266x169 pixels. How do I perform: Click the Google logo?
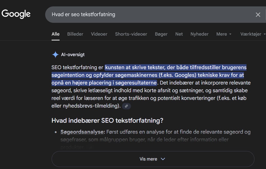[16, 14]
